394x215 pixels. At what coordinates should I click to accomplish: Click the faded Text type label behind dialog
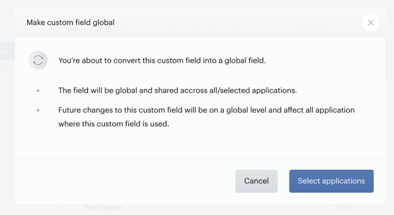(x=343, y=207)
